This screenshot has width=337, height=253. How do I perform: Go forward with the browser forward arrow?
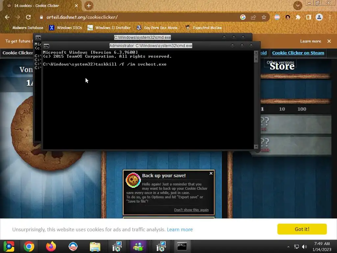pyautogui.click(x=18, y=17)
